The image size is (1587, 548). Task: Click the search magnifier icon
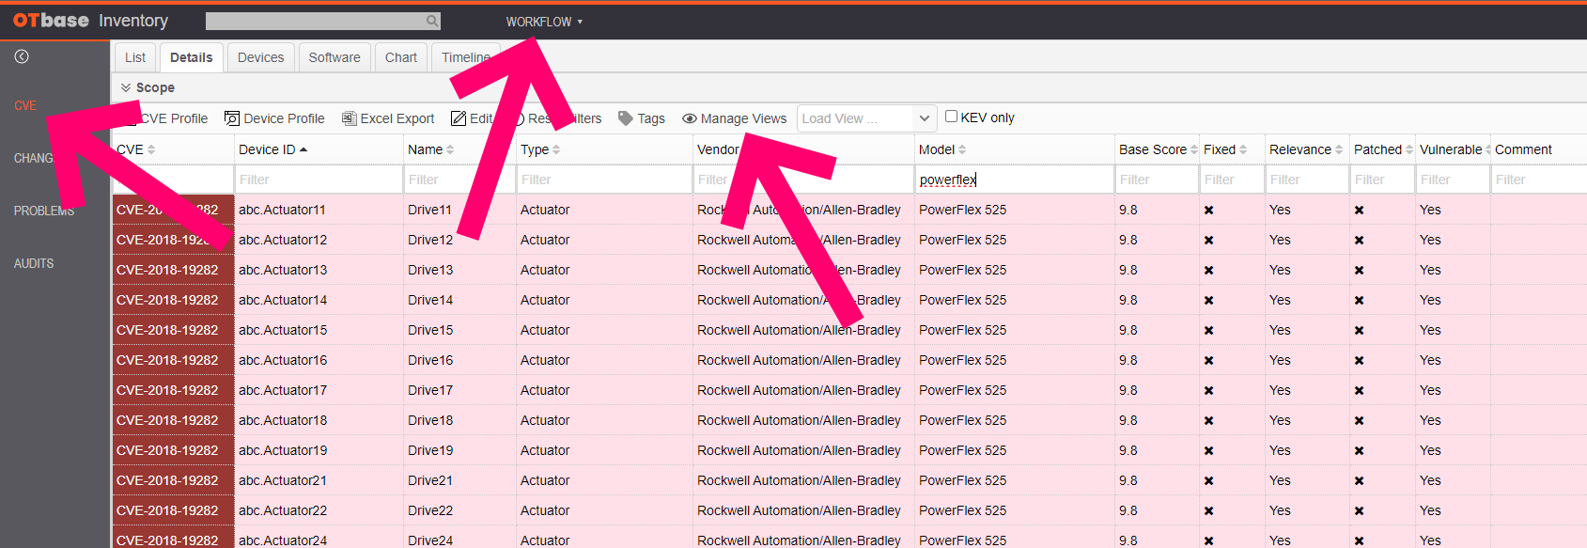[x=431, y=21]
